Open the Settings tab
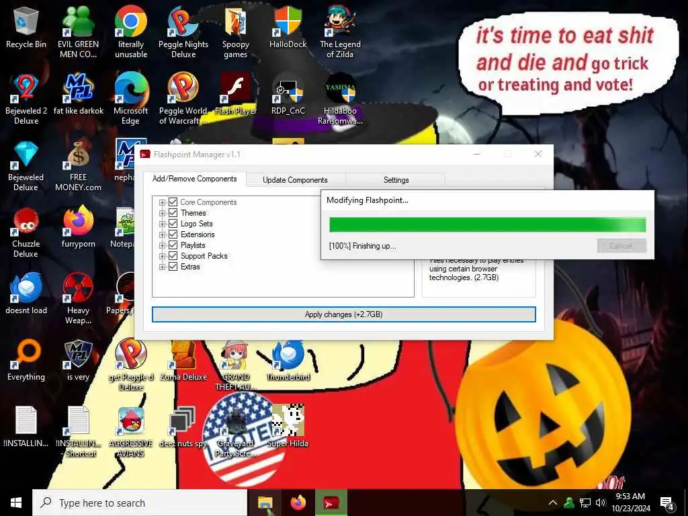688x516 pixels. point(396,180)
